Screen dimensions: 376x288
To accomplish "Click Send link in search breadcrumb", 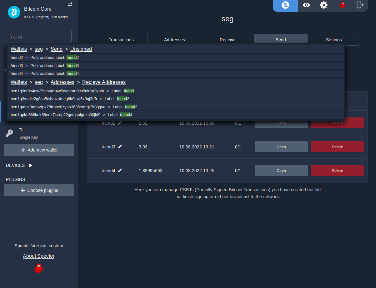I will tap(57, 49).
